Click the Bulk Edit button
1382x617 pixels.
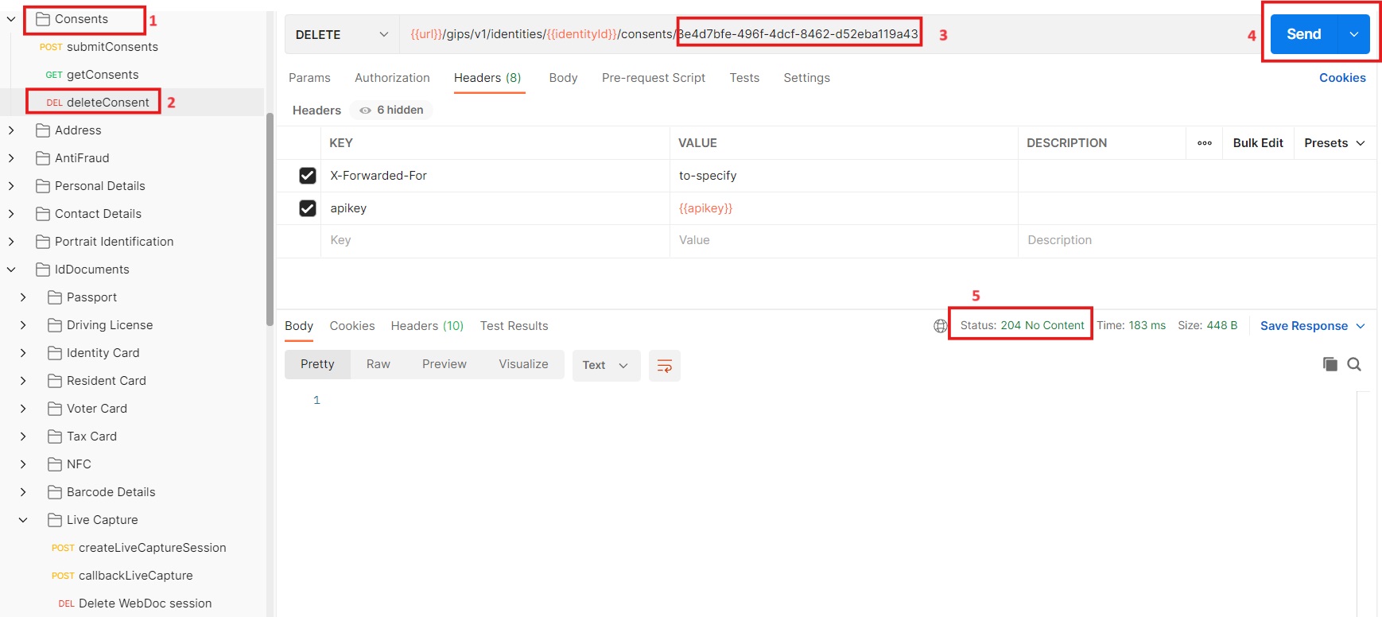click(x=1258, y=143)
